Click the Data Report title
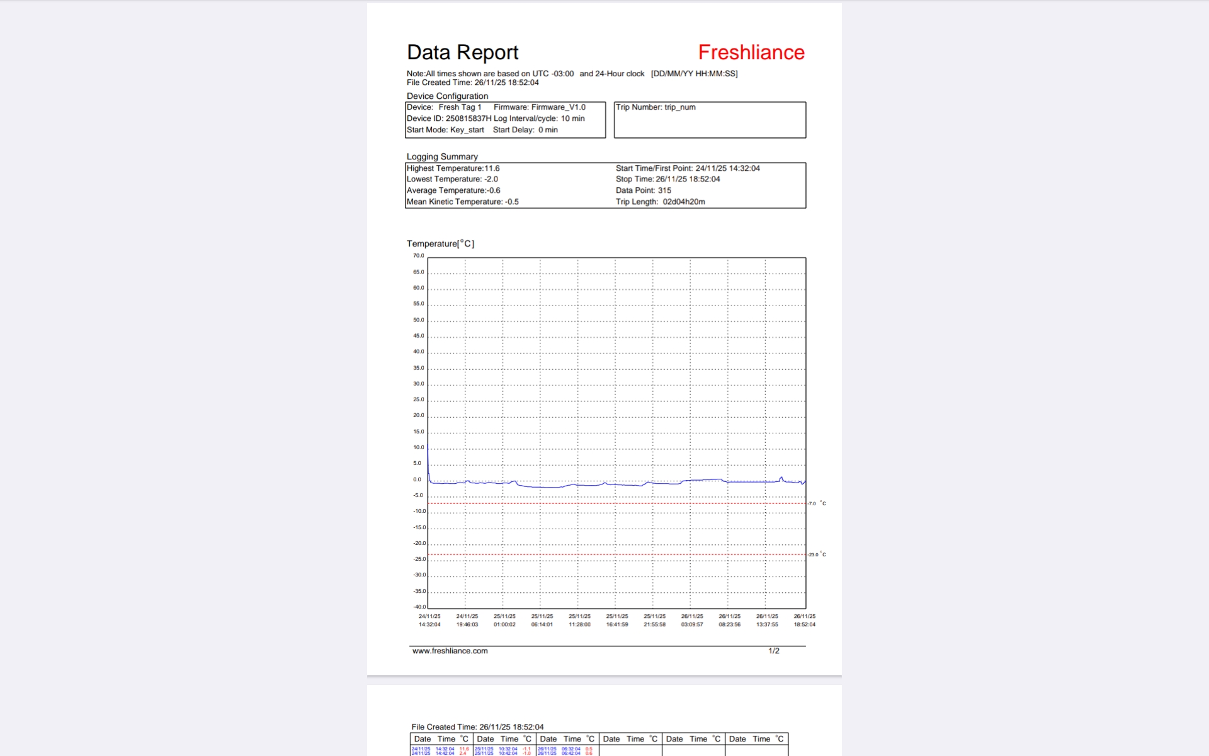This screenshot has height=756, width=1209. pos(462,52)
